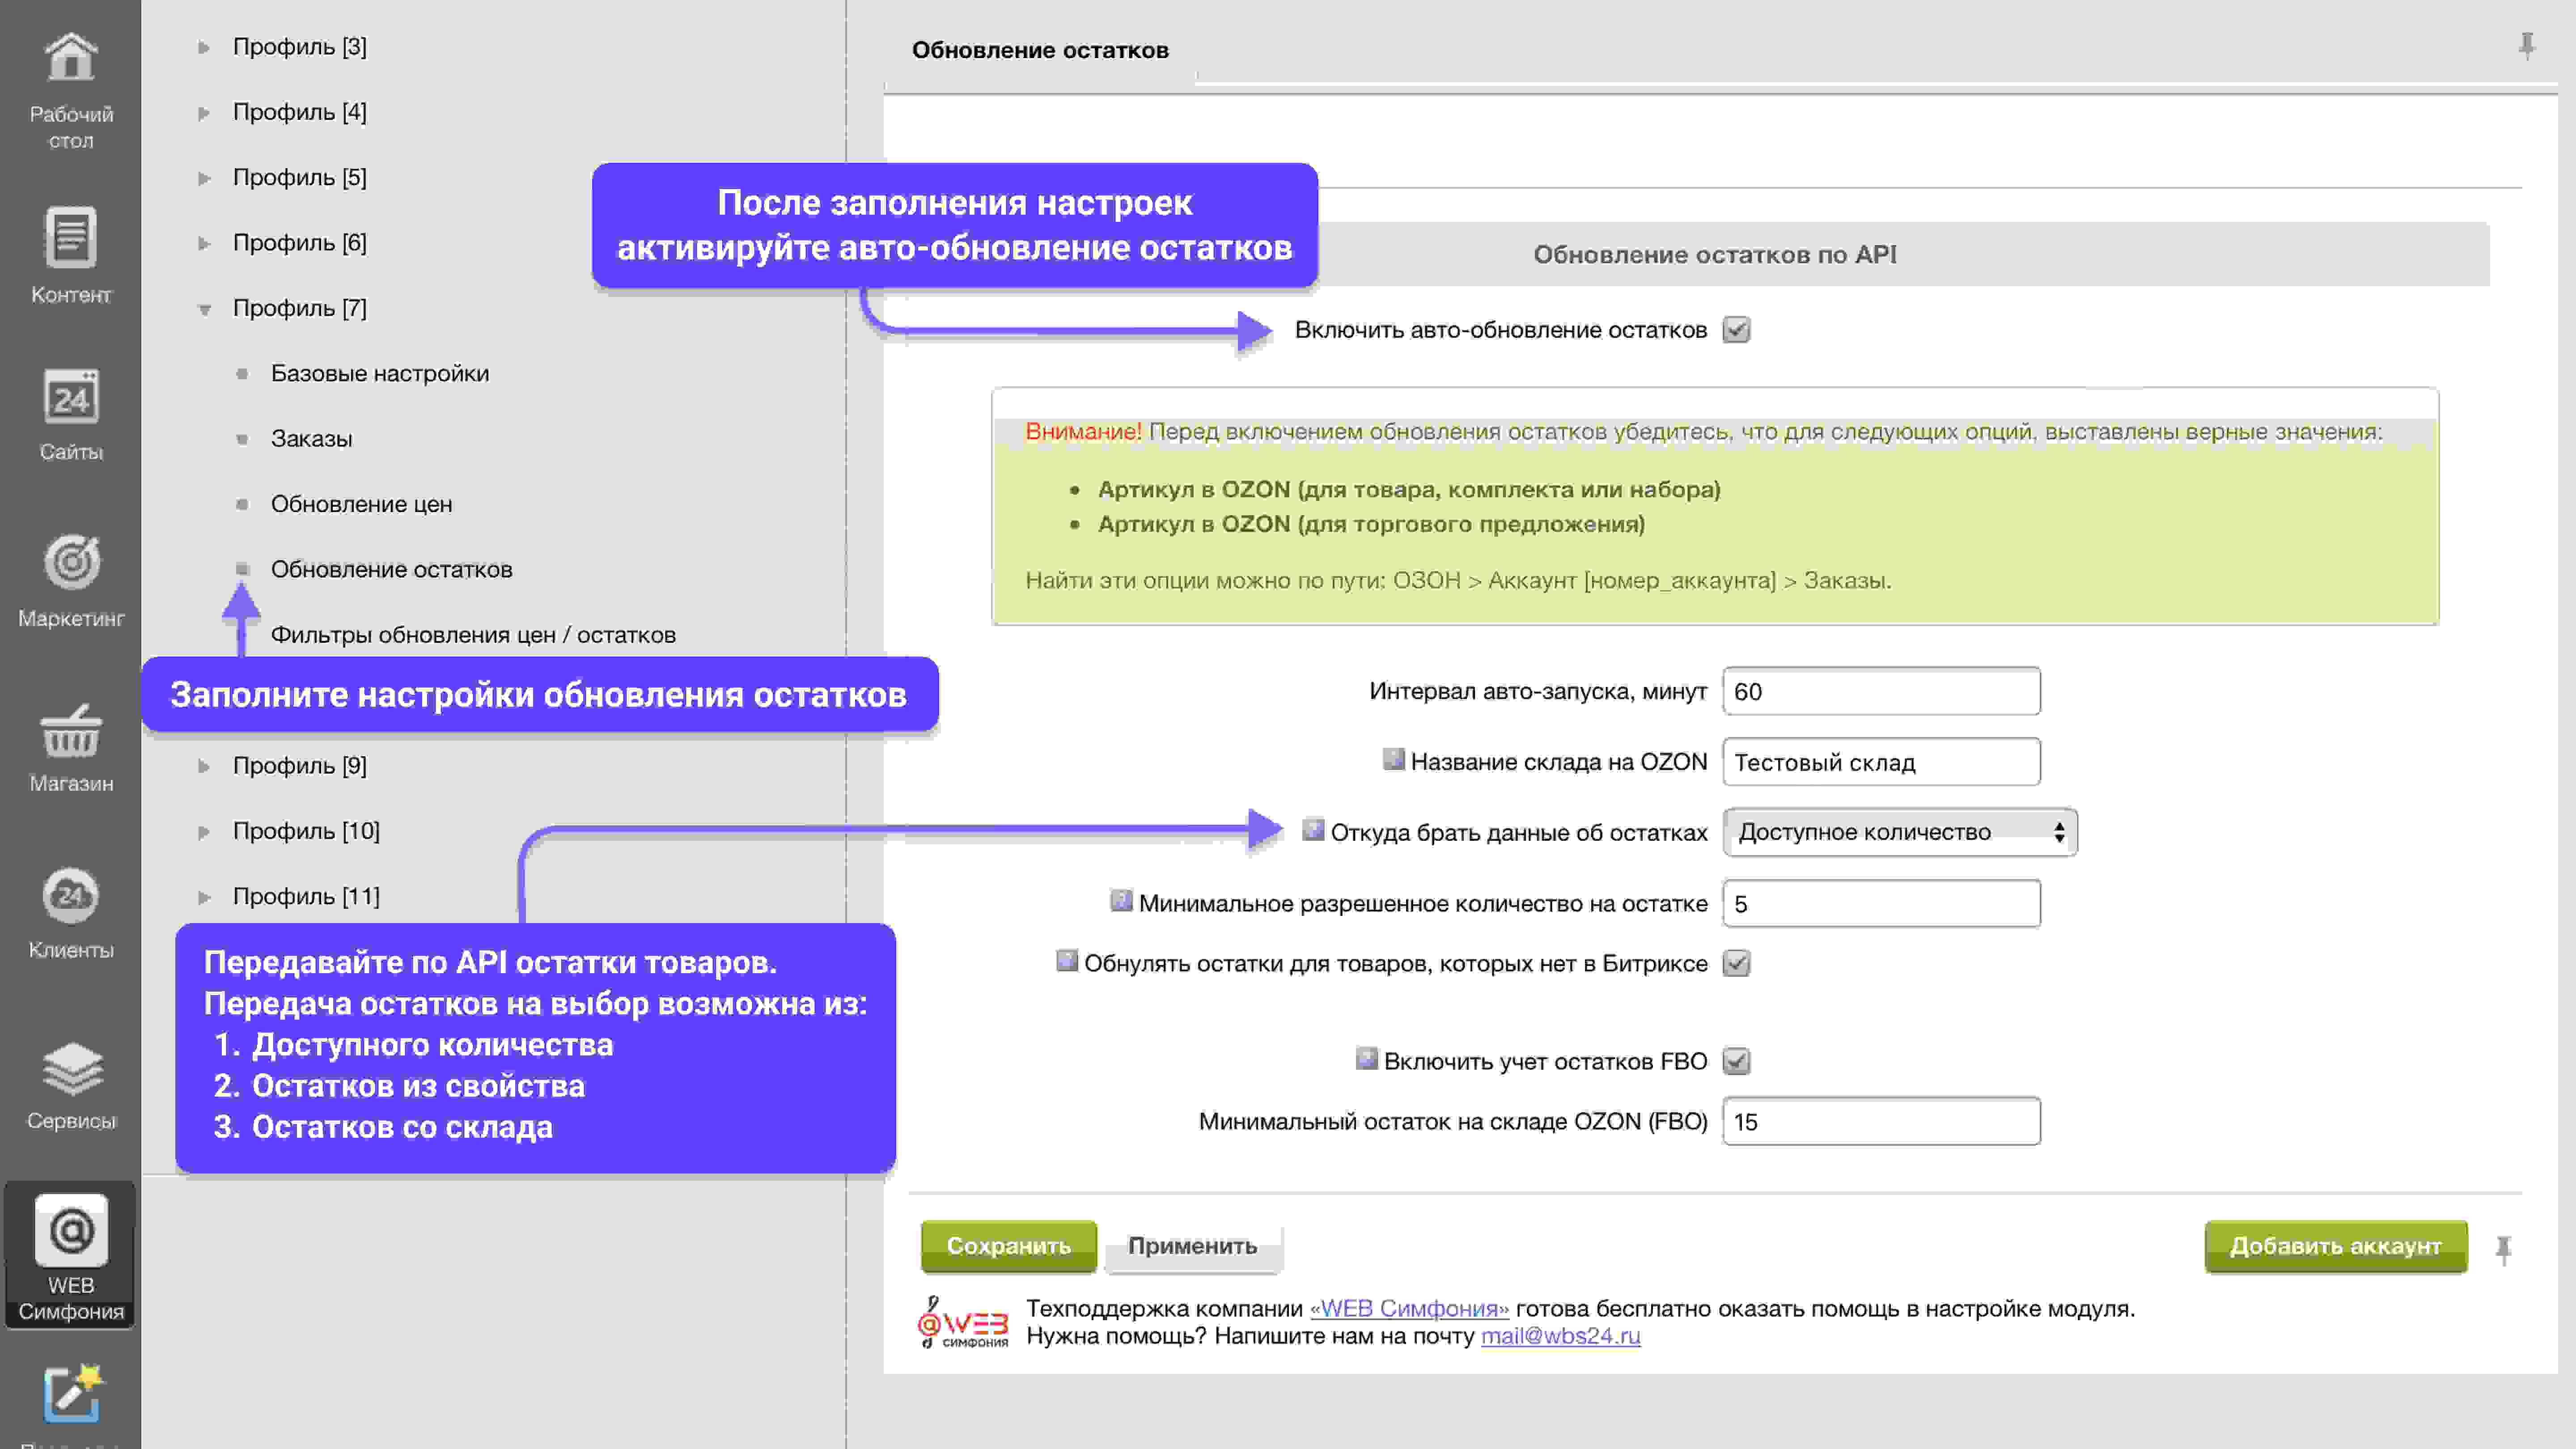Click Профиль [5] label
The image size is (2576, 1449).
pos(299,177)
